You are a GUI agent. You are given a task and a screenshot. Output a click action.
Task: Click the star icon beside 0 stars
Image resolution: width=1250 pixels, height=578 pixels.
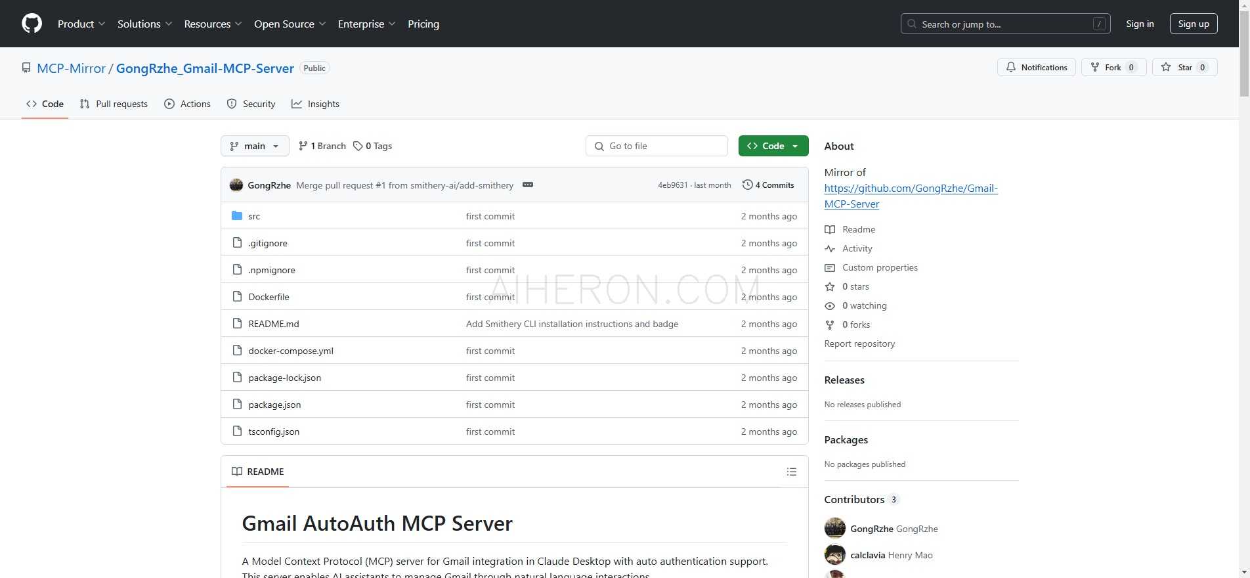[830, 286]
